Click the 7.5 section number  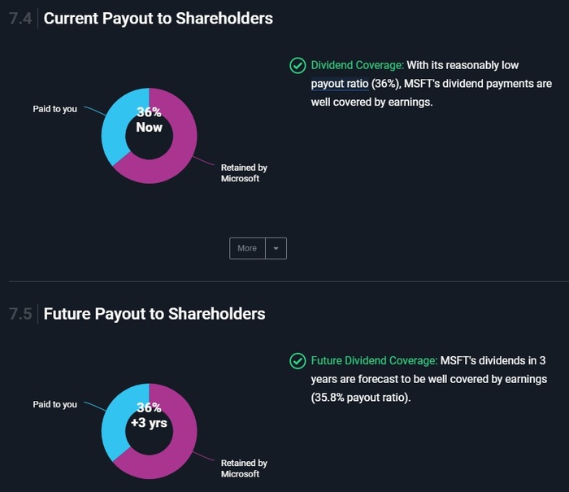(20, 314)
